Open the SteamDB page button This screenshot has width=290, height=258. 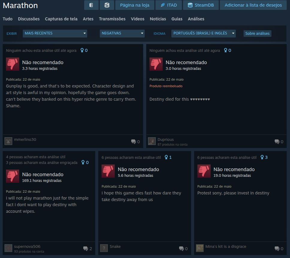coord(201,5)
